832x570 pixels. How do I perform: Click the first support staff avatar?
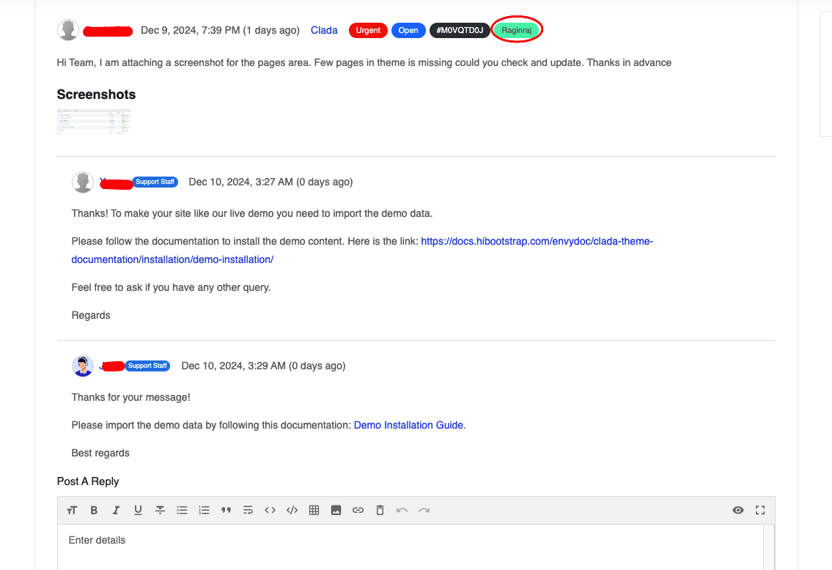click(83, 182)
